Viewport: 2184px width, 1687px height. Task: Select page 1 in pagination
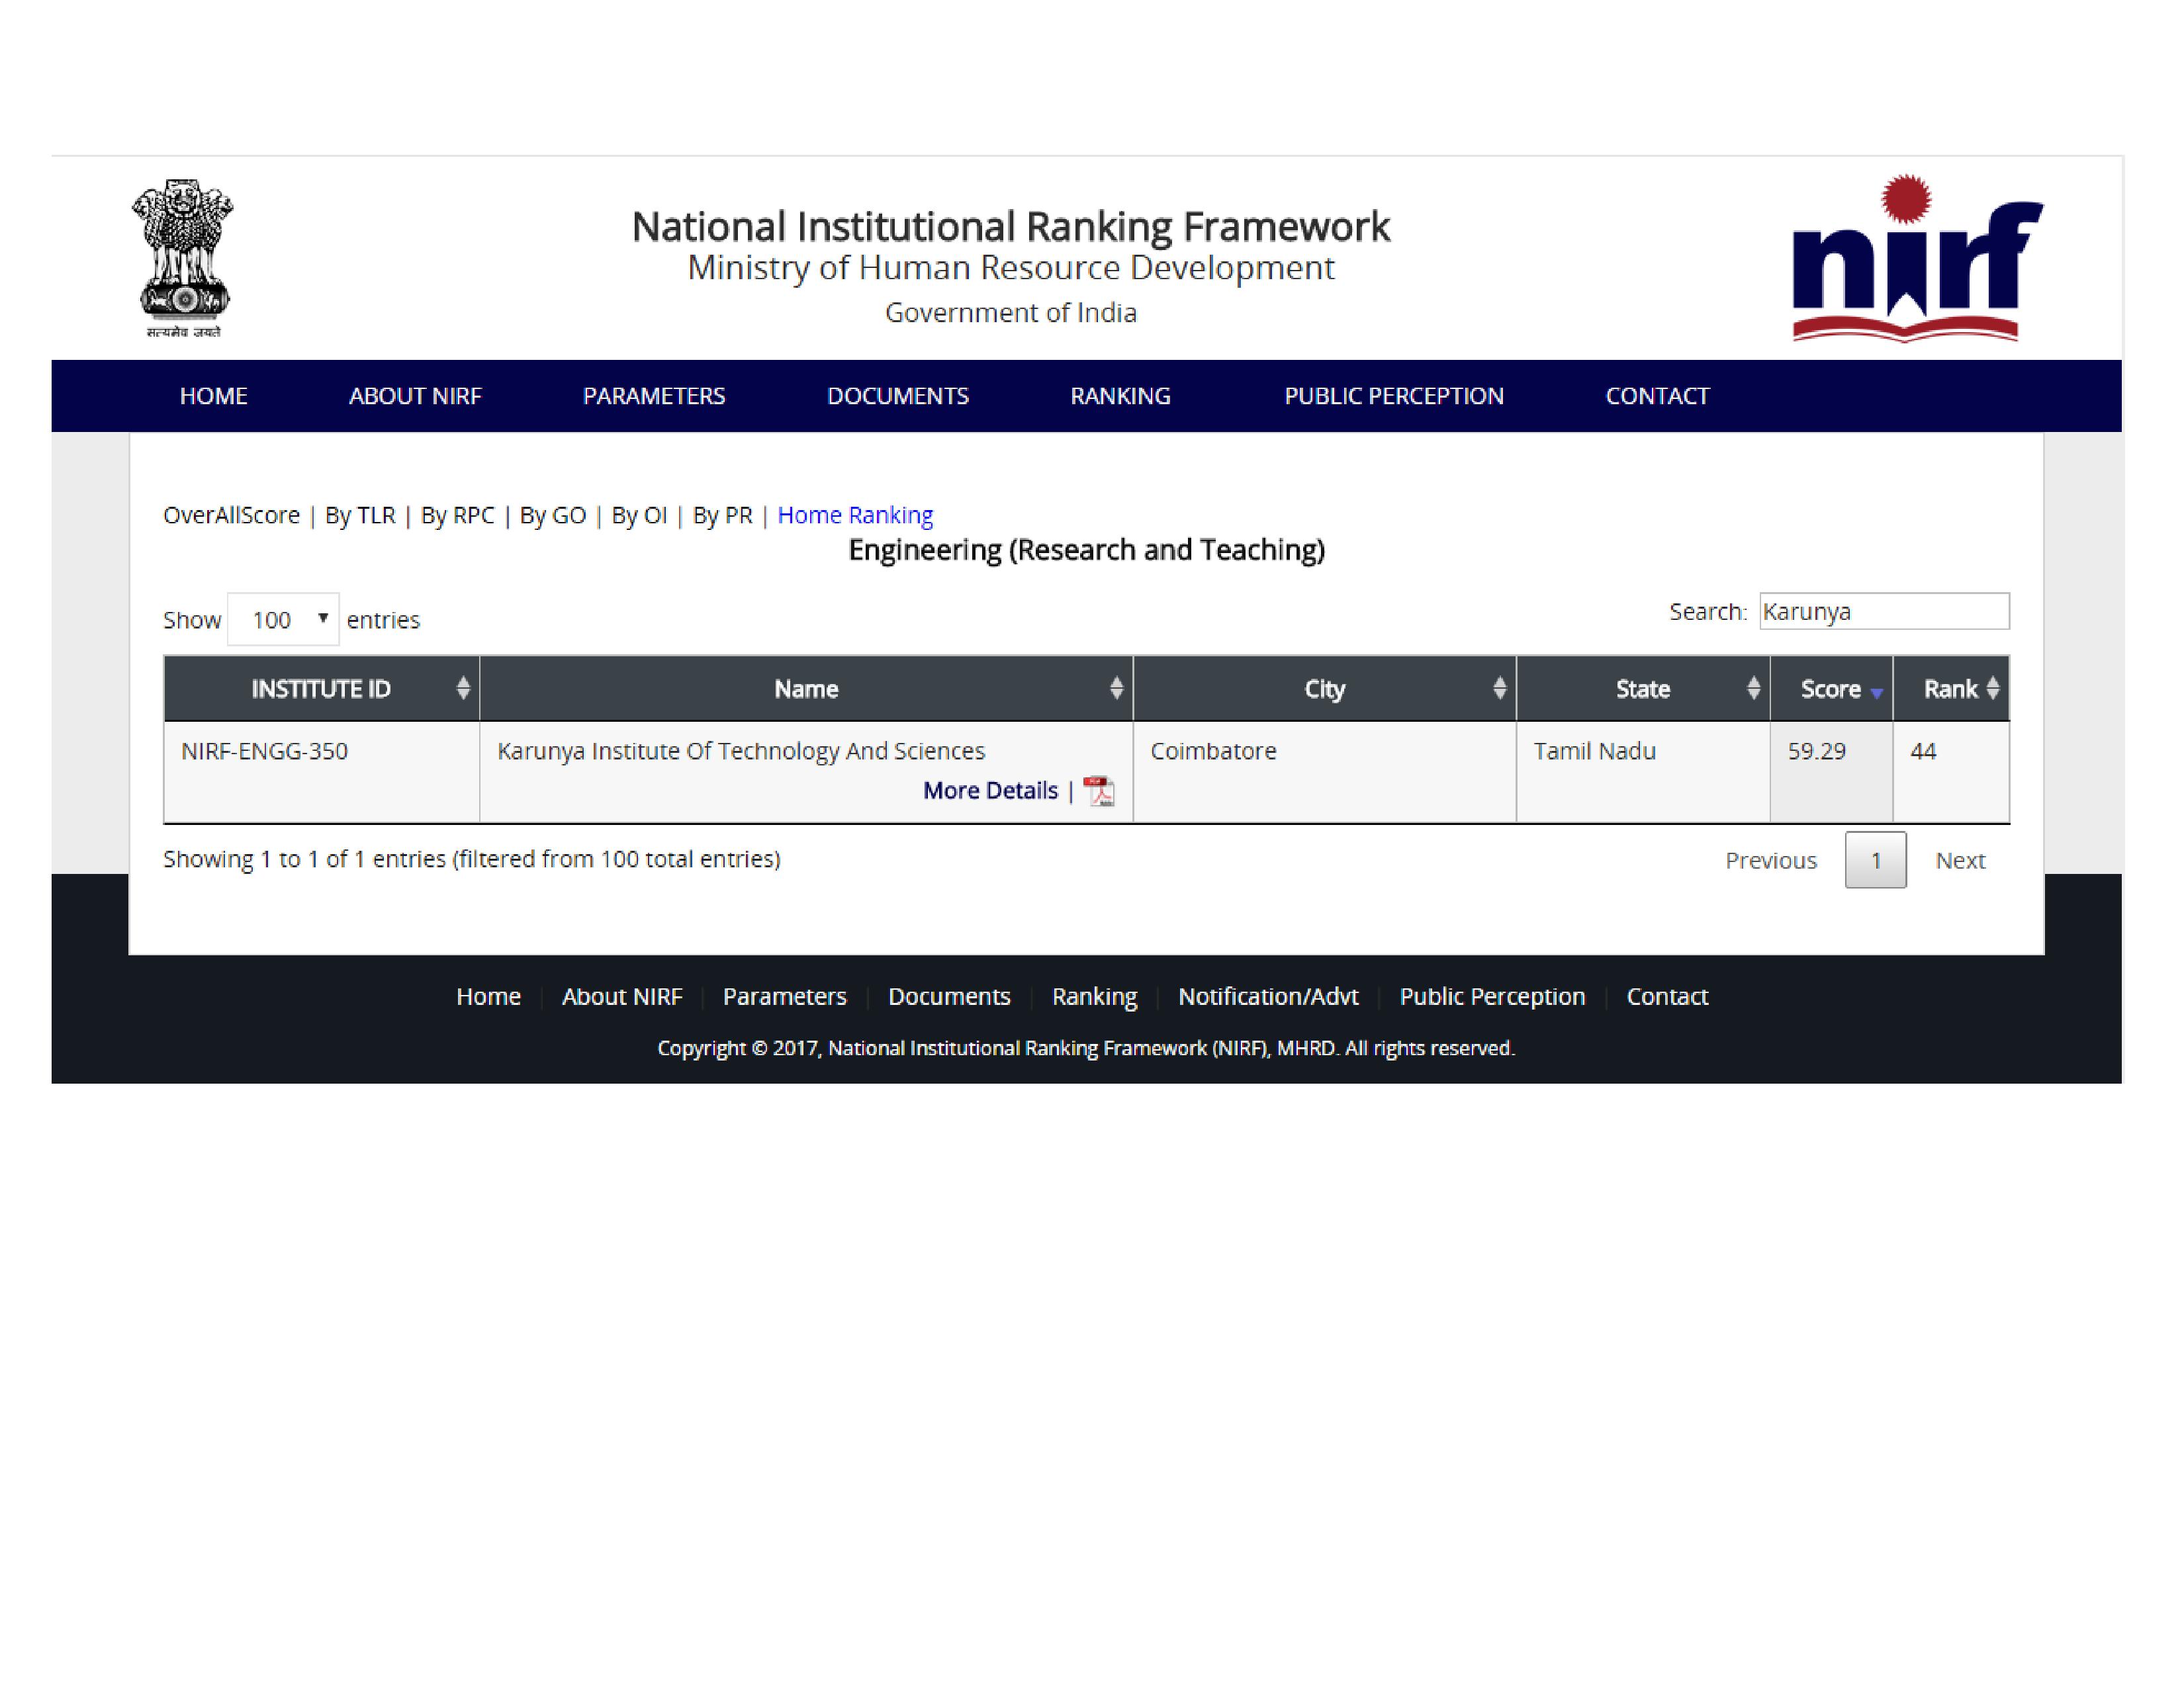pos(1875,859)
